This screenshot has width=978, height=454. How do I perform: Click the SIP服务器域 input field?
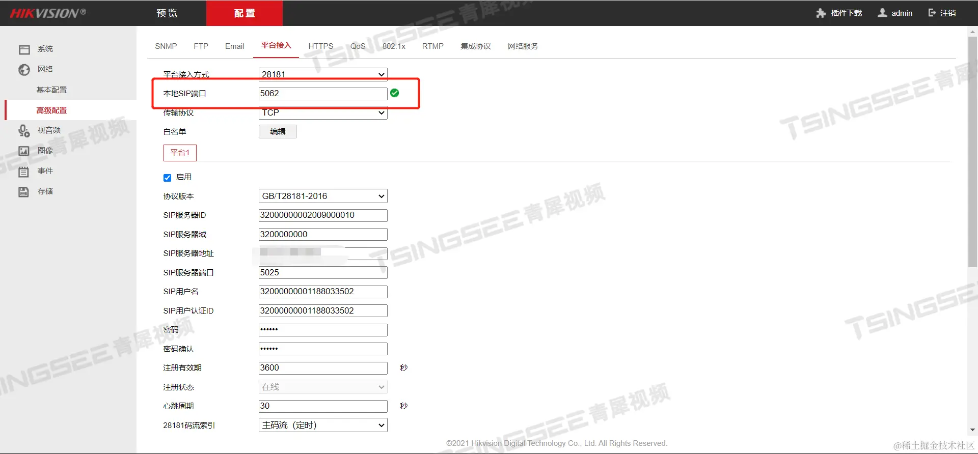[x=323, y=235]
